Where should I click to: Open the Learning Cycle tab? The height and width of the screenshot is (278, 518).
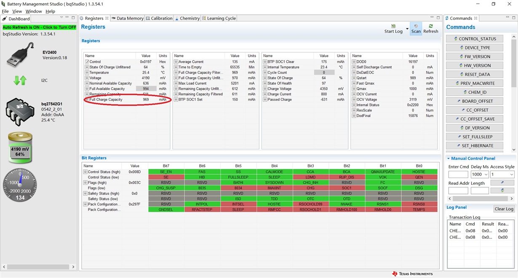tap(219, 18)
